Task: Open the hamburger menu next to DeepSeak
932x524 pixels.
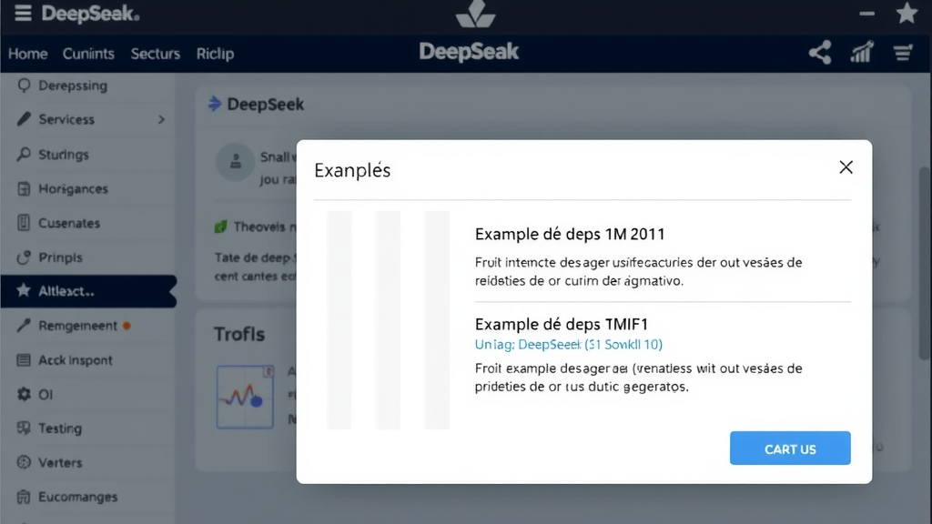Action: click(x=24, y=14)
